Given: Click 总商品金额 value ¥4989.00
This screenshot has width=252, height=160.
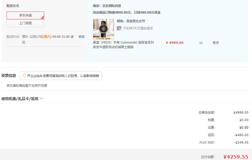Looking at the screenshot, I should coord(241,112).
